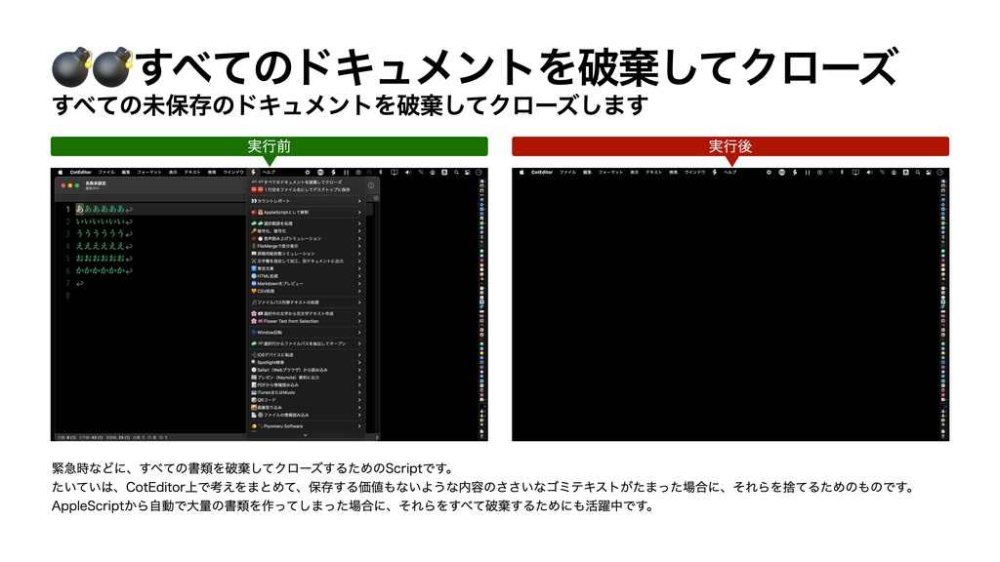The height and width of the screenshot is (562, 1000).
Task: Click the Keynote icon beside プレゼン資料に出力
Action: 254,377
